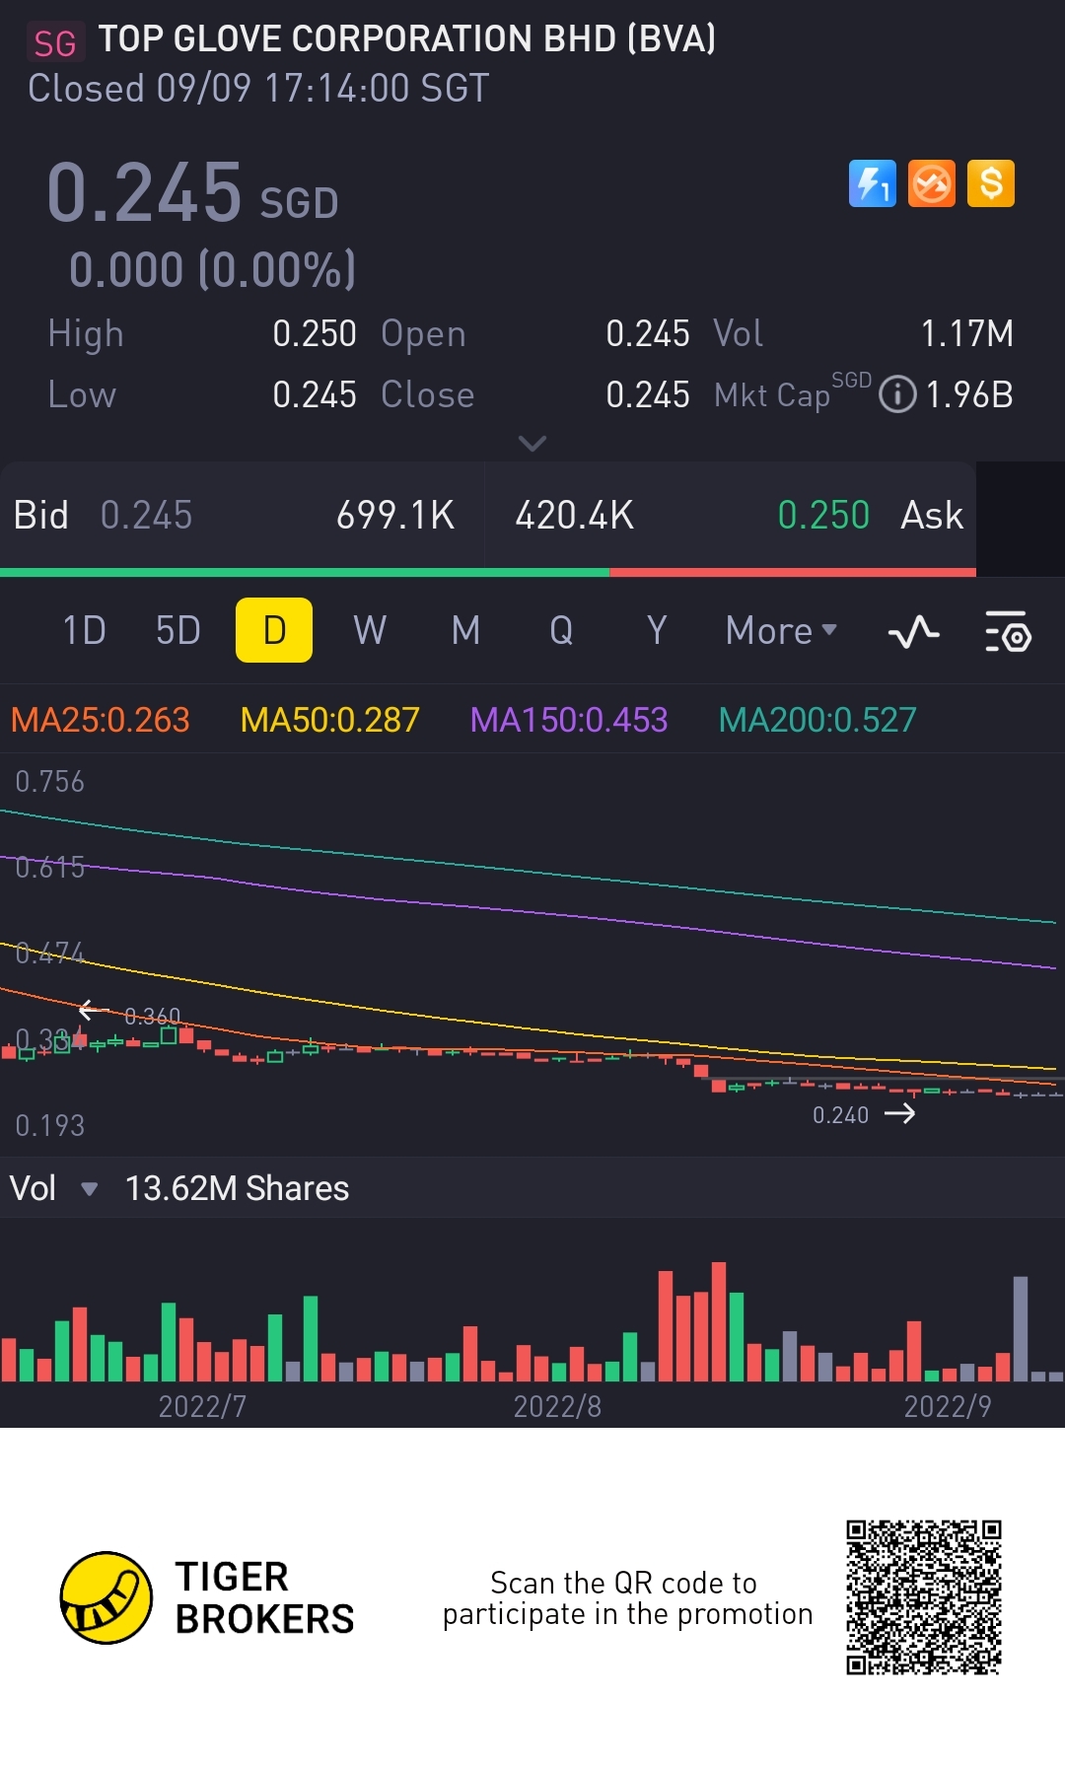Tap the 2022/8 date axis label
Viewport: 1065px width, 1768px height.
click(557, 1406)
